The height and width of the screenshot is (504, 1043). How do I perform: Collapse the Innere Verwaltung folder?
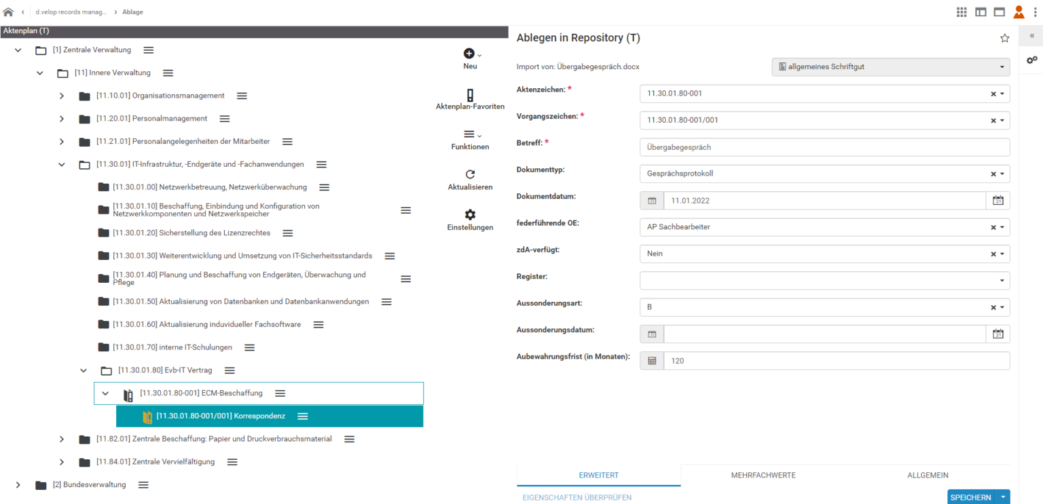click(40, 73)
